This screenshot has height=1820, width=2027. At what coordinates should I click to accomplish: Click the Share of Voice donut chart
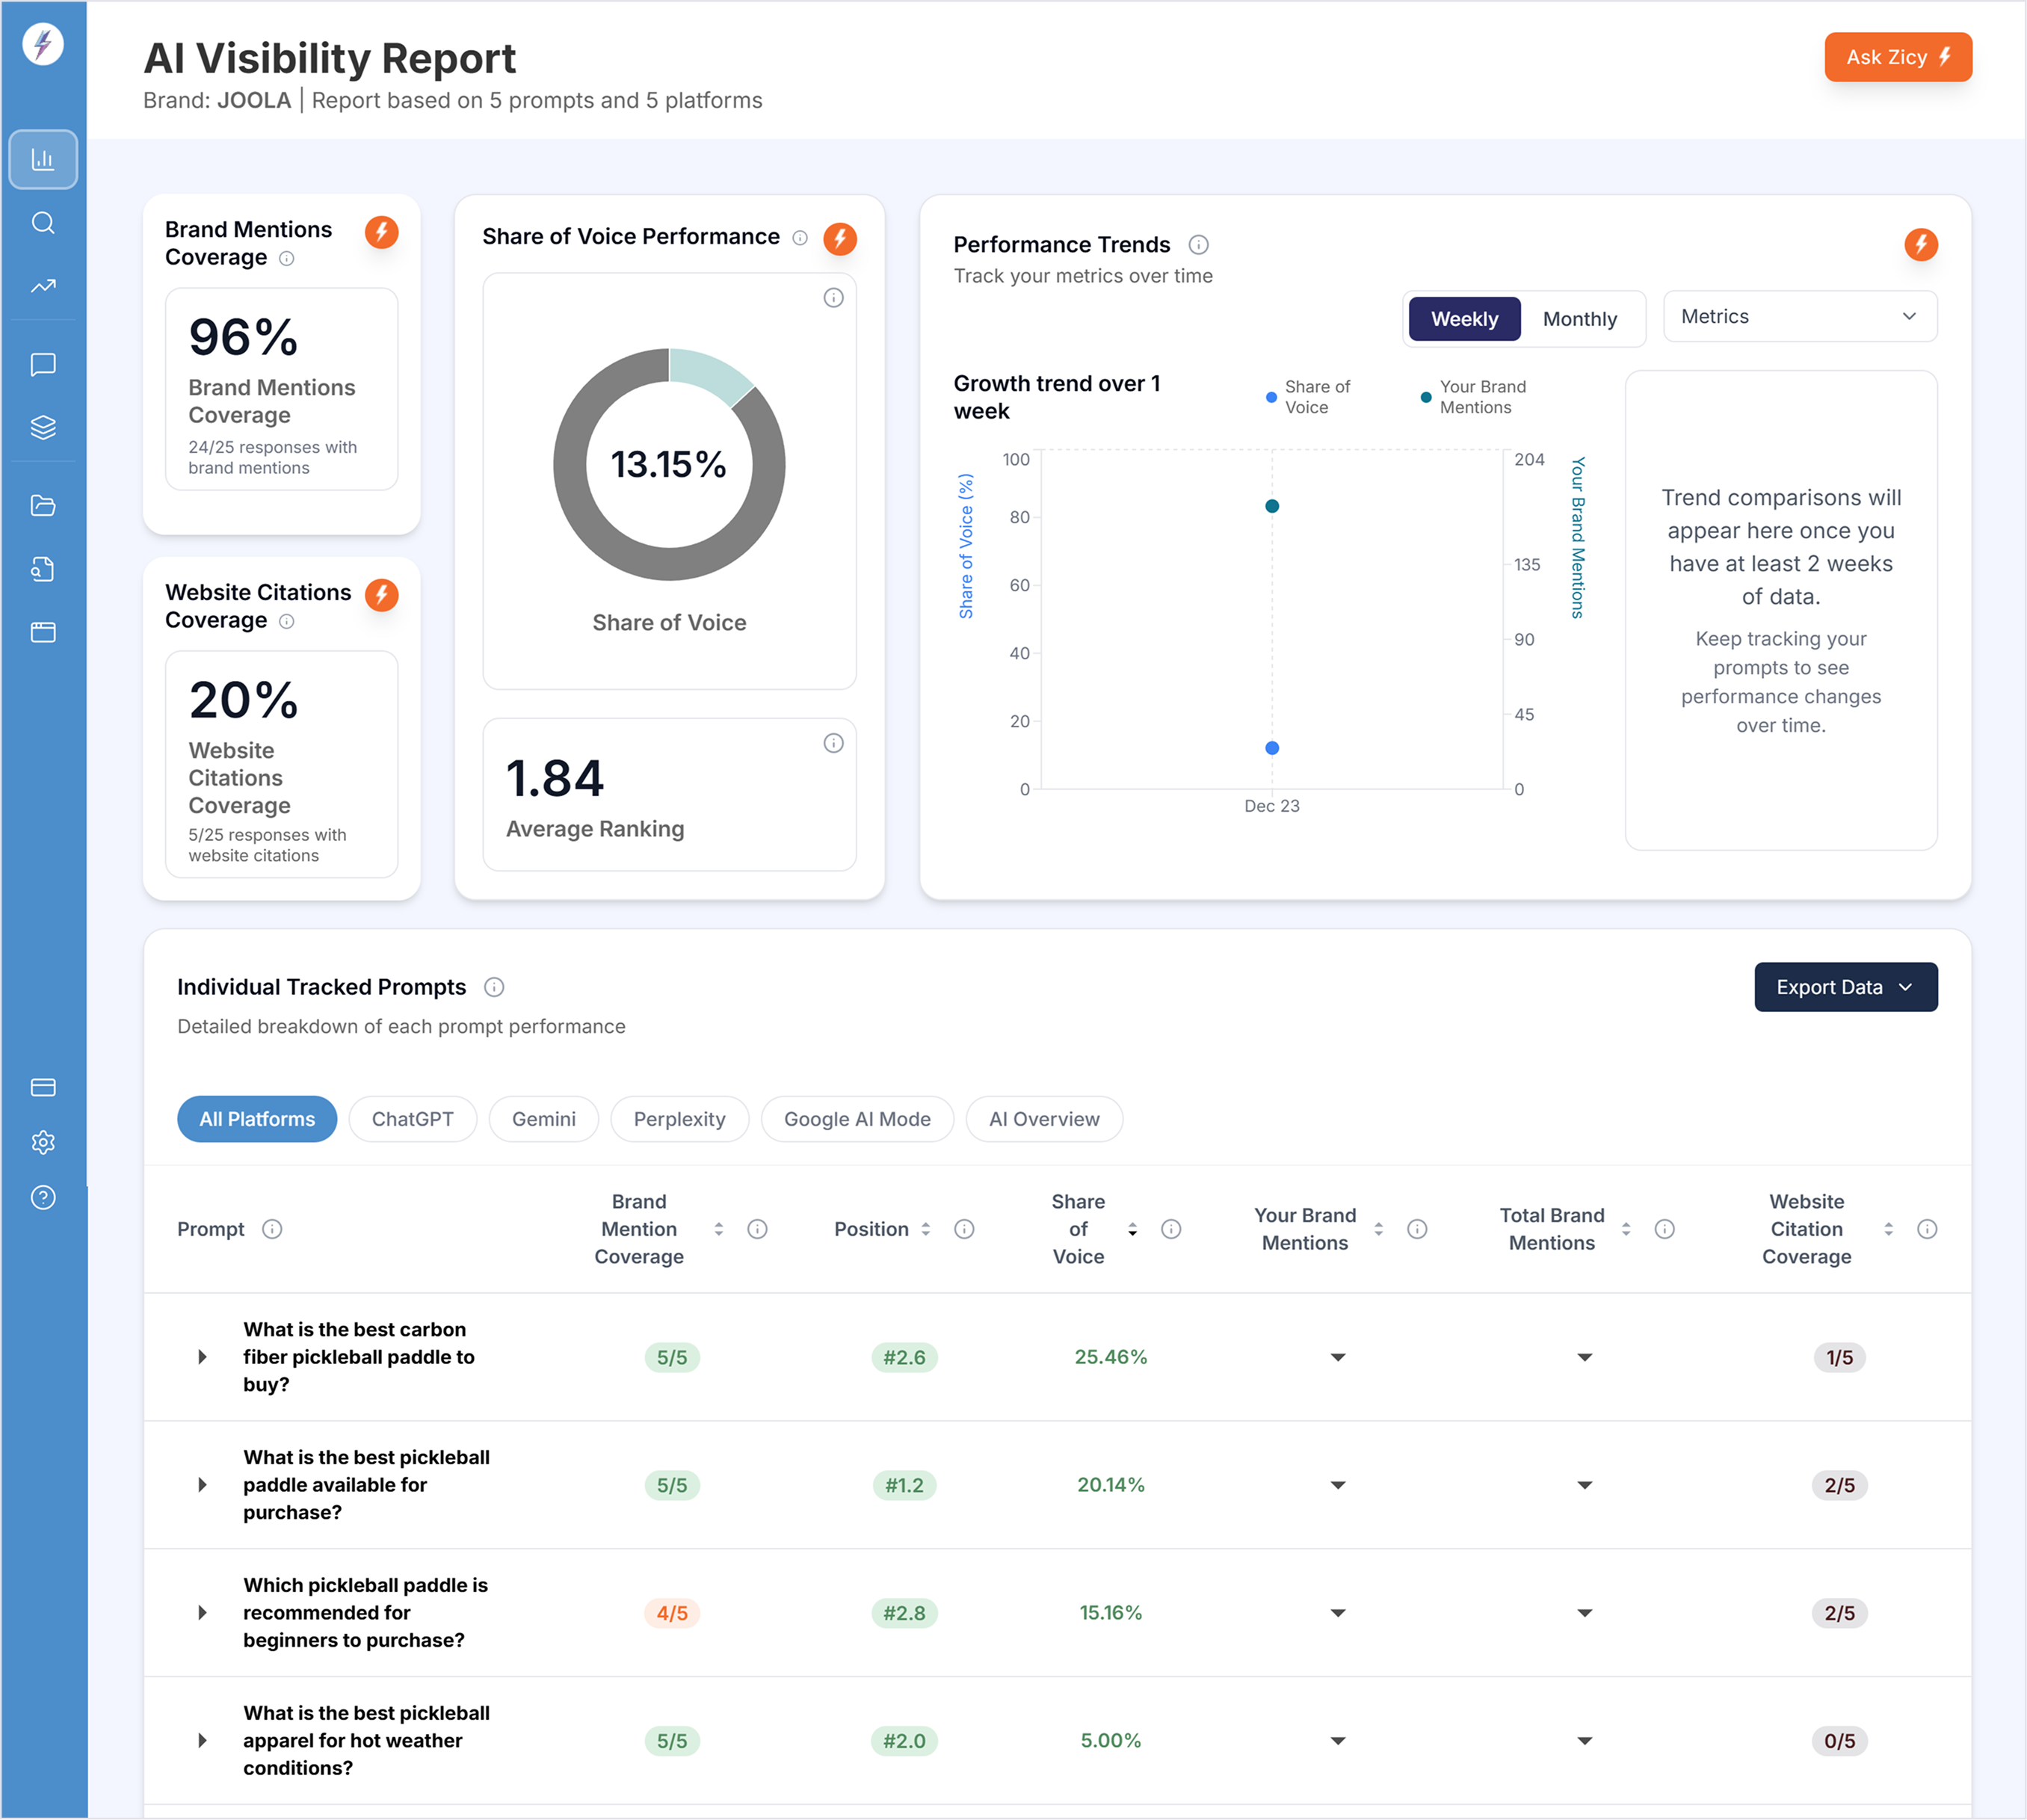pyautogui.click(x=669, y=465)
